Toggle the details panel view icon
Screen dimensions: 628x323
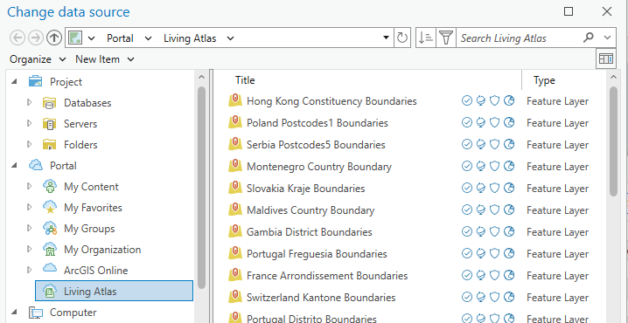click(605, 59)
